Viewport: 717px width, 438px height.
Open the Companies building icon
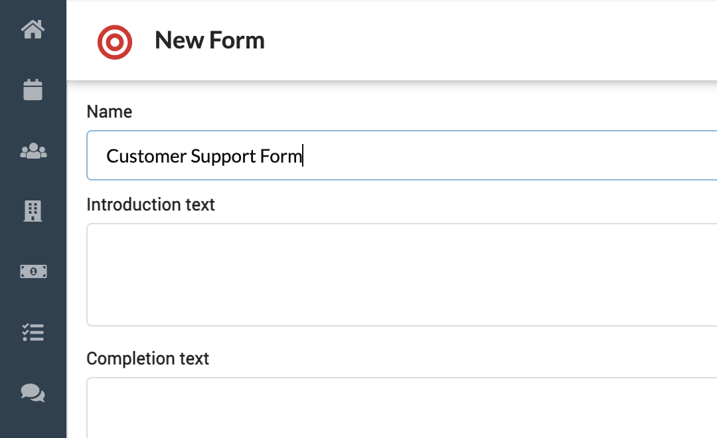click(x=33, y=211)
